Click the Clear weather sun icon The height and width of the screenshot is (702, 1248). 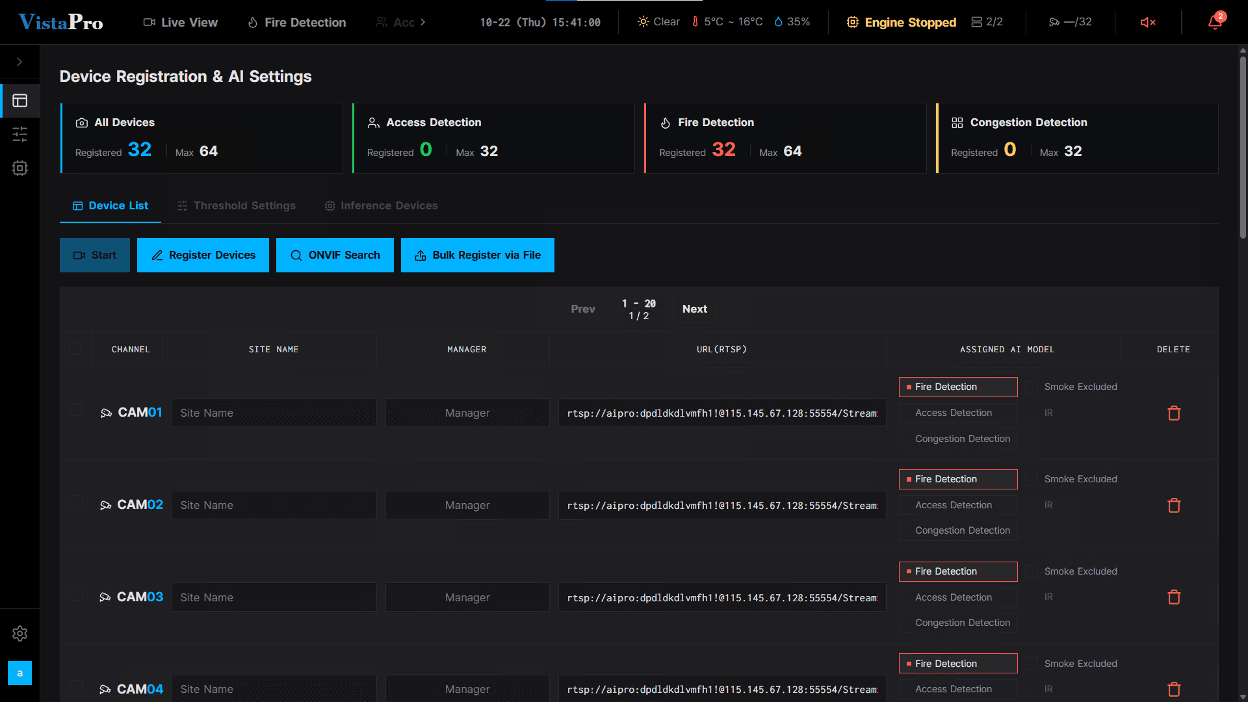[643, 21]
